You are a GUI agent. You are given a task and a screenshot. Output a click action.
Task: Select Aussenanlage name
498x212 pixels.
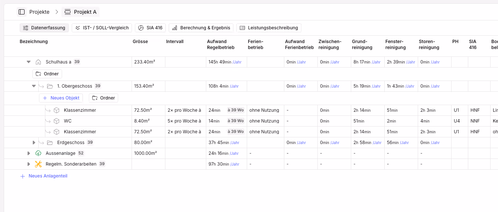click(61, 153)
